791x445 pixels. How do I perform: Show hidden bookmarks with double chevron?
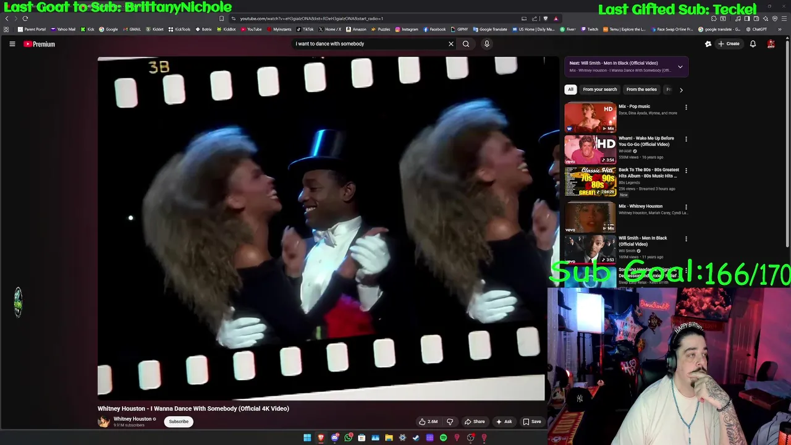coord(780,29)
